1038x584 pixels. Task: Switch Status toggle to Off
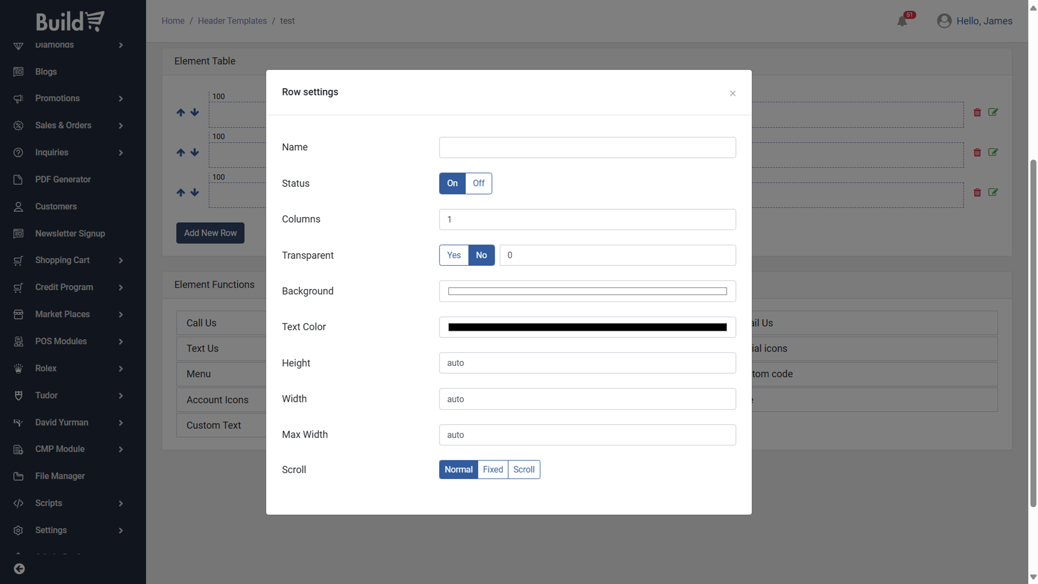click(478, 183)
